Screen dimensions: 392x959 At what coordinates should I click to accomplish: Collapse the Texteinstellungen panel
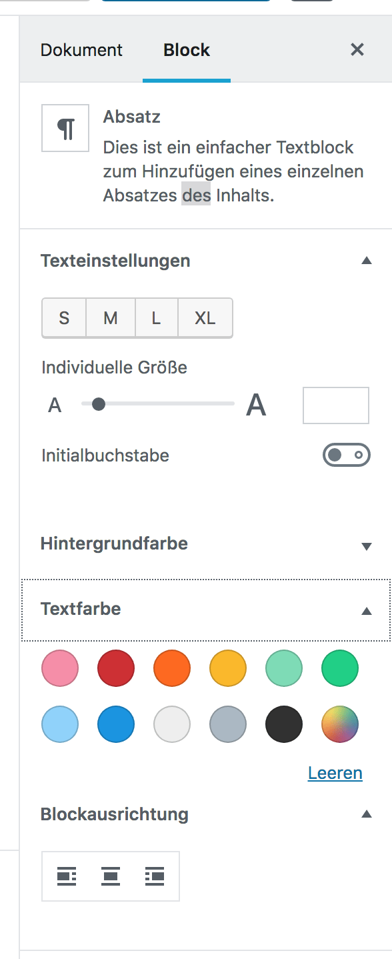367,261
